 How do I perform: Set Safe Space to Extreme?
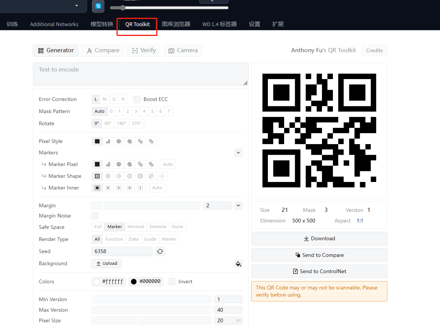[x=158, y=227]
